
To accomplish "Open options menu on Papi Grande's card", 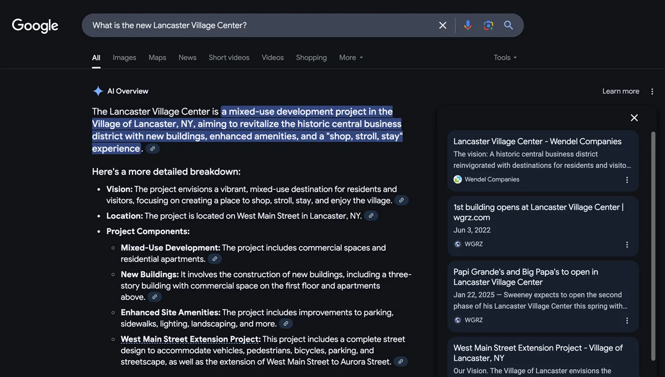I will (627, 320).
